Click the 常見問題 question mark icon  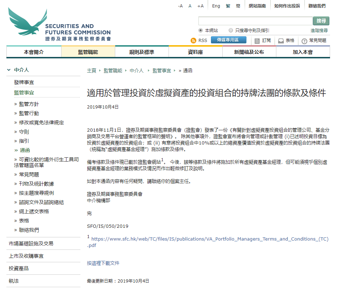pyautogui.click(x=304, y=41)
